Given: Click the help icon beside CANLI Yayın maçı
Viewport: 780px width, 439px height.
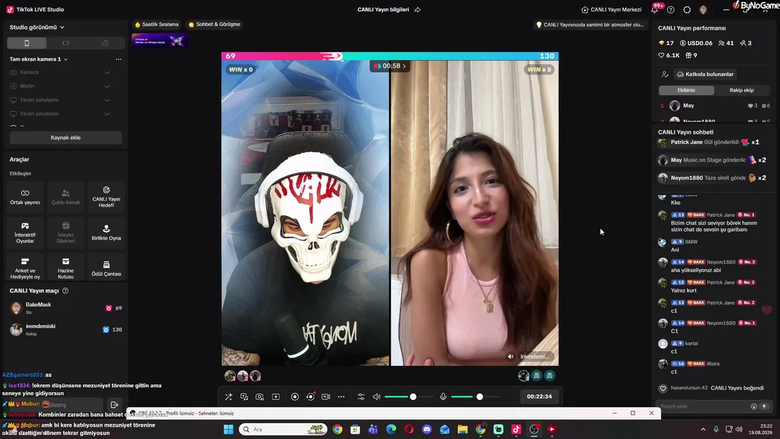Looking at the screenshot, I should [x=65, y=291].
